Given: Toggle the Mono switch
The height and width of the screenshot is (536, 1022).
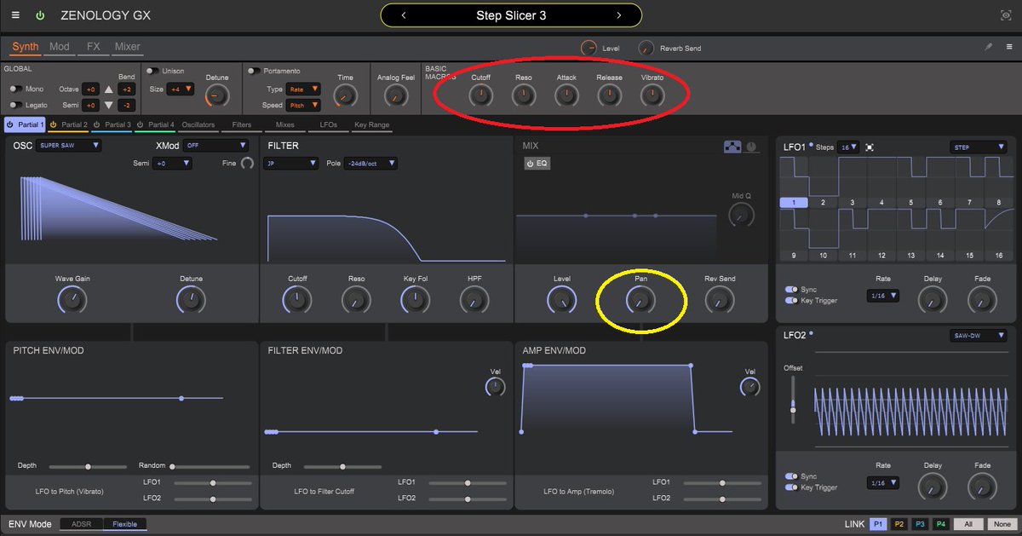Looking at the screenshot, I should coord(15,89).
